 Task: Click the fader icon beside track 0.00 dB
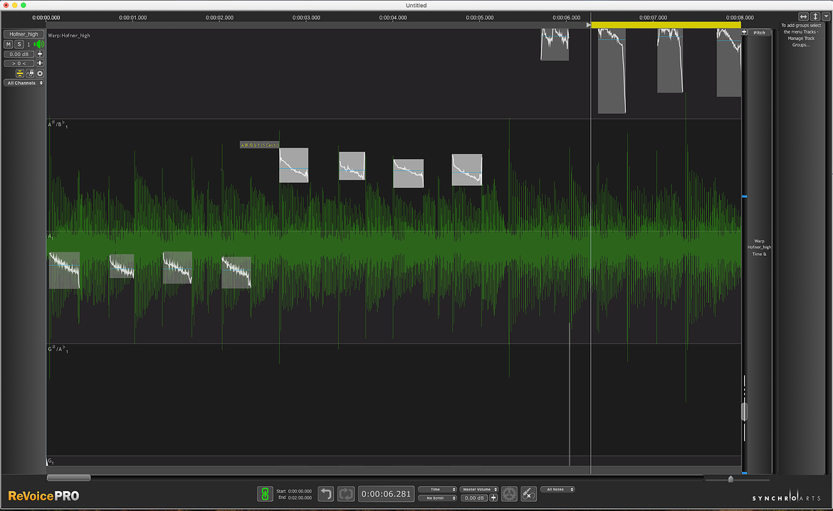40,54
